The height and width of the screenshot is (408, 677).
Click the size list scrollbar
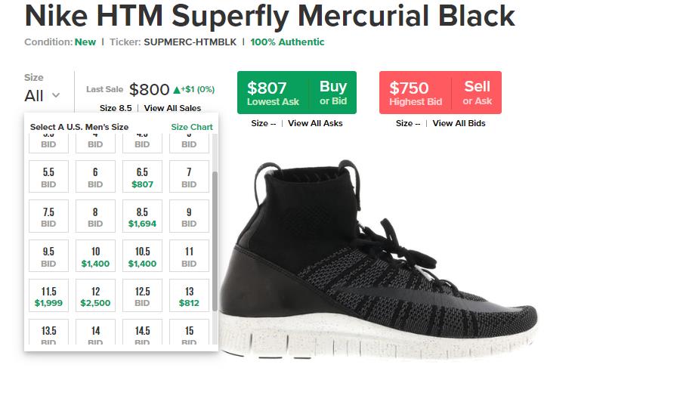point(215,240)
